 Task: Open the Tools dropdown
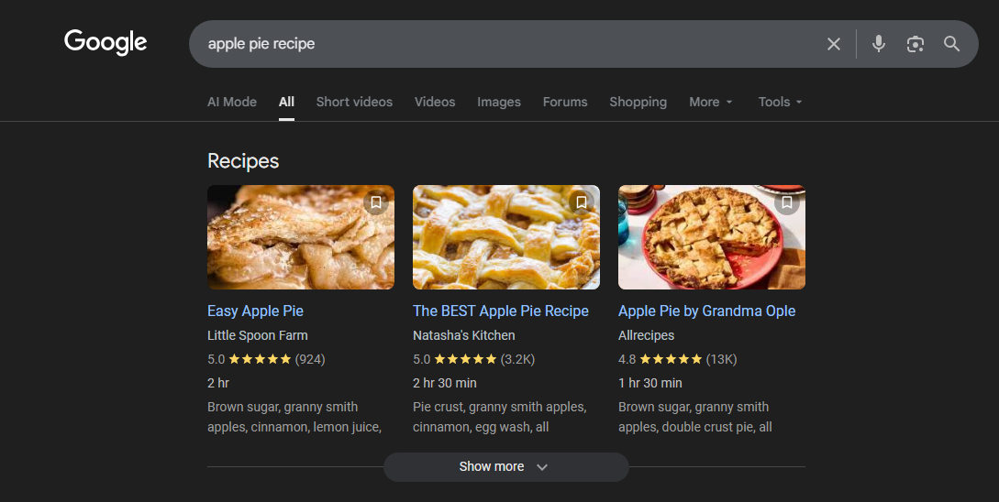point(781,102)
